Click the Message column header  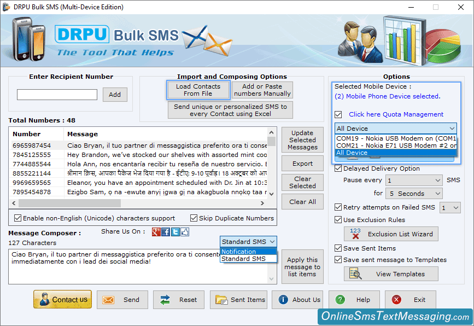pos(166,134)
